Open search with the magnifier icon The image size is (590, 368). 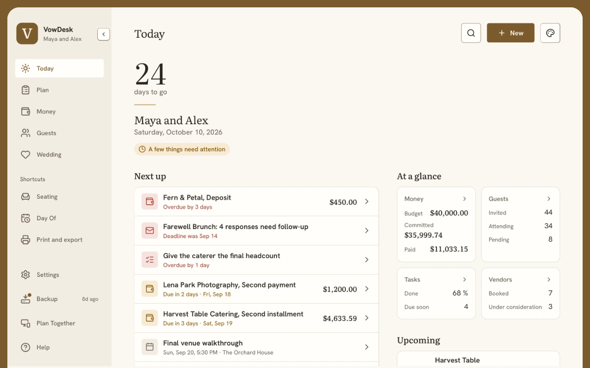pyautogui.click(x=471, y=33)
